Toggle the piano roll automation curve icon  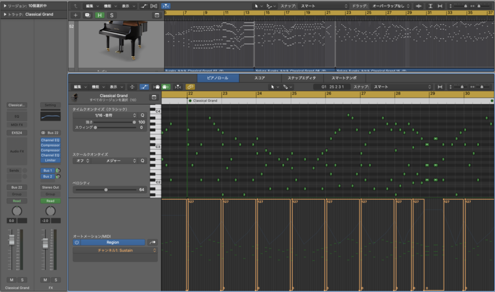144,87
